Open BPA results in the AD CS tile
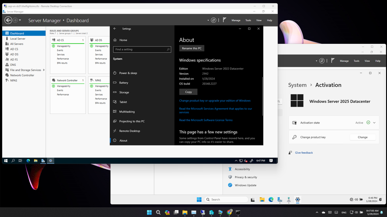Image resolution: width=387 pixels, height=217 pixels. (x=62, y=63)
